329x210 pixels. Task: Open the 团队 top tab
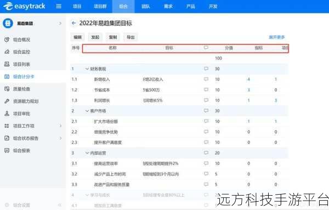146,6
